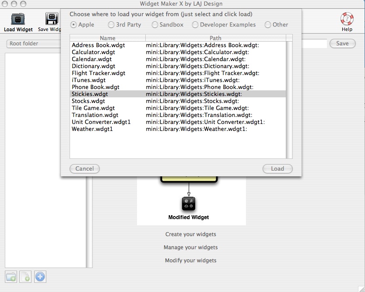Select the Sandbox radio button
Screen dimensions: 365x292
tap(154, 24)
